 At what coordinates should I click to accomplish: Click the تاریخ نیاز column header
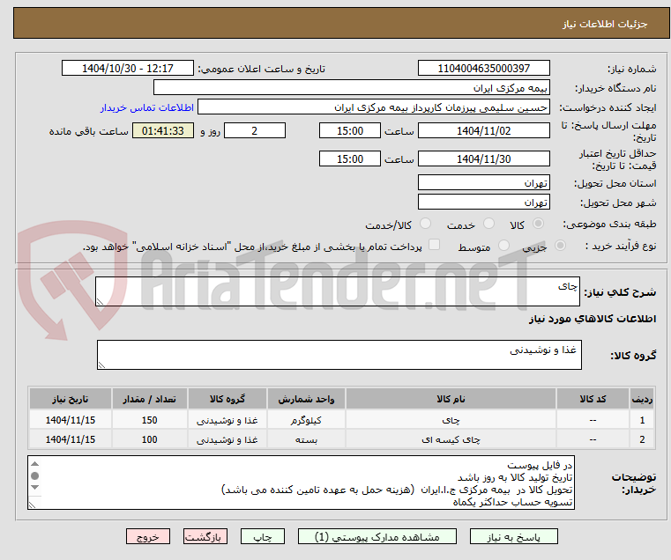pos(71,399)
